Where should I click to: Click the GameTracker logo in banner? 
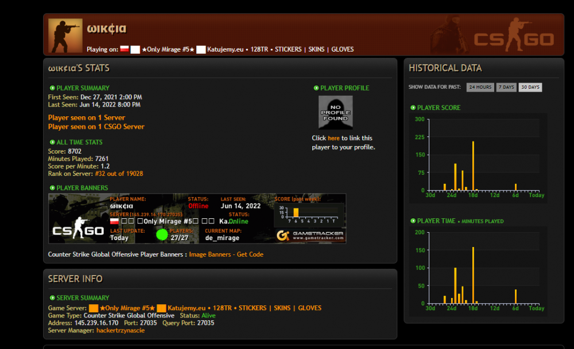point(310,236)
